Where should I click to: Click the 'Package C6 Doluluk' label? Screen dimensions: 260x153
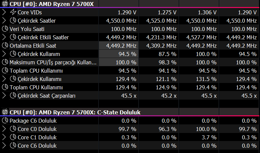point(33,121)
